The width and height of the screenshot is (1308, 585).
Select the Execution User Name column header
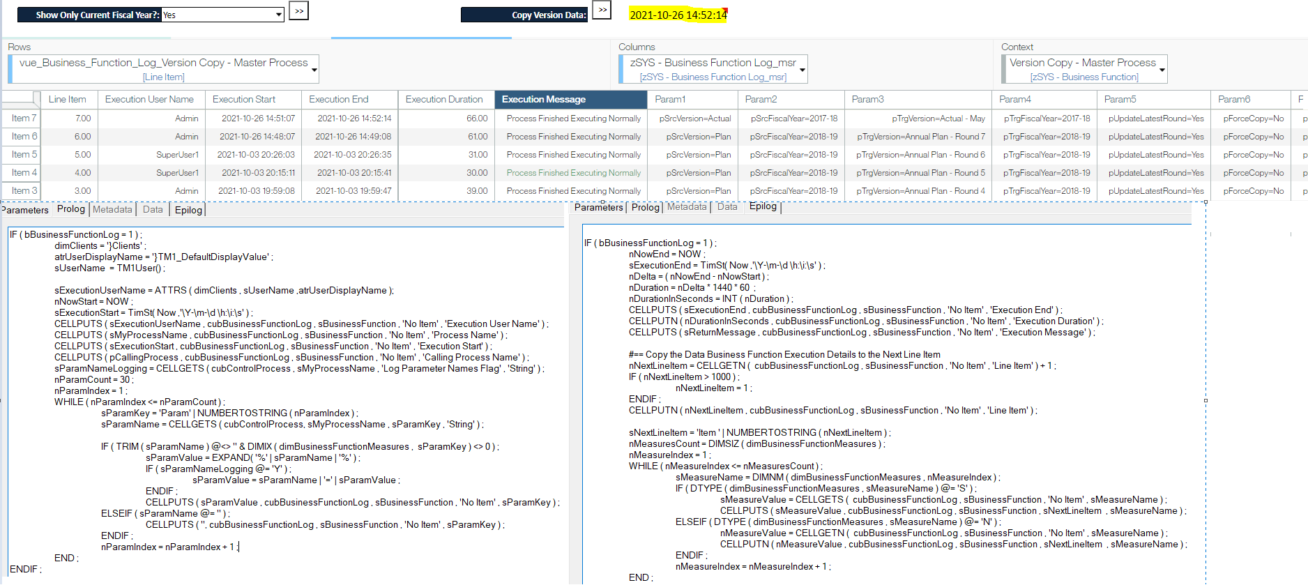tap(151, 99)
